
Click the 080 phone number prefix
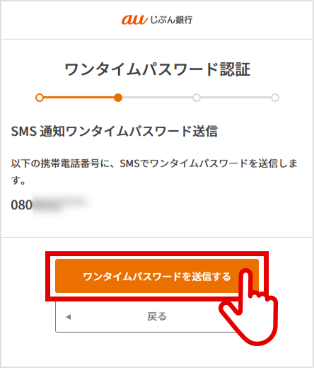[x=21, y=205]
